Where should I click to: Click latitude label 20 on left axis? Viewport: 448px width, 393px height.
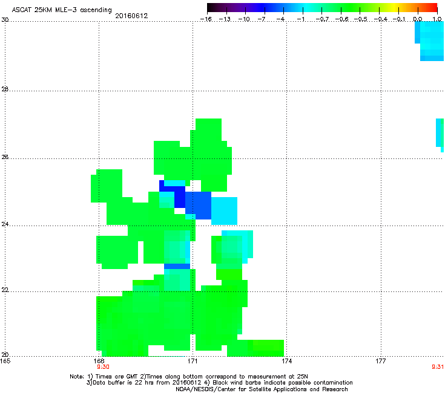pyautogui.click(x=5, y=355)
